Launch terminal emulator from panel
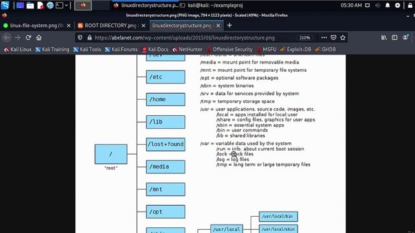The image size is (415, 233). [x=59, y=5]
